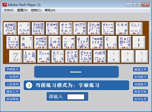Screen dimensions: 152x112
Task: Select 键名汉字 practice
Action: [12, 92]
